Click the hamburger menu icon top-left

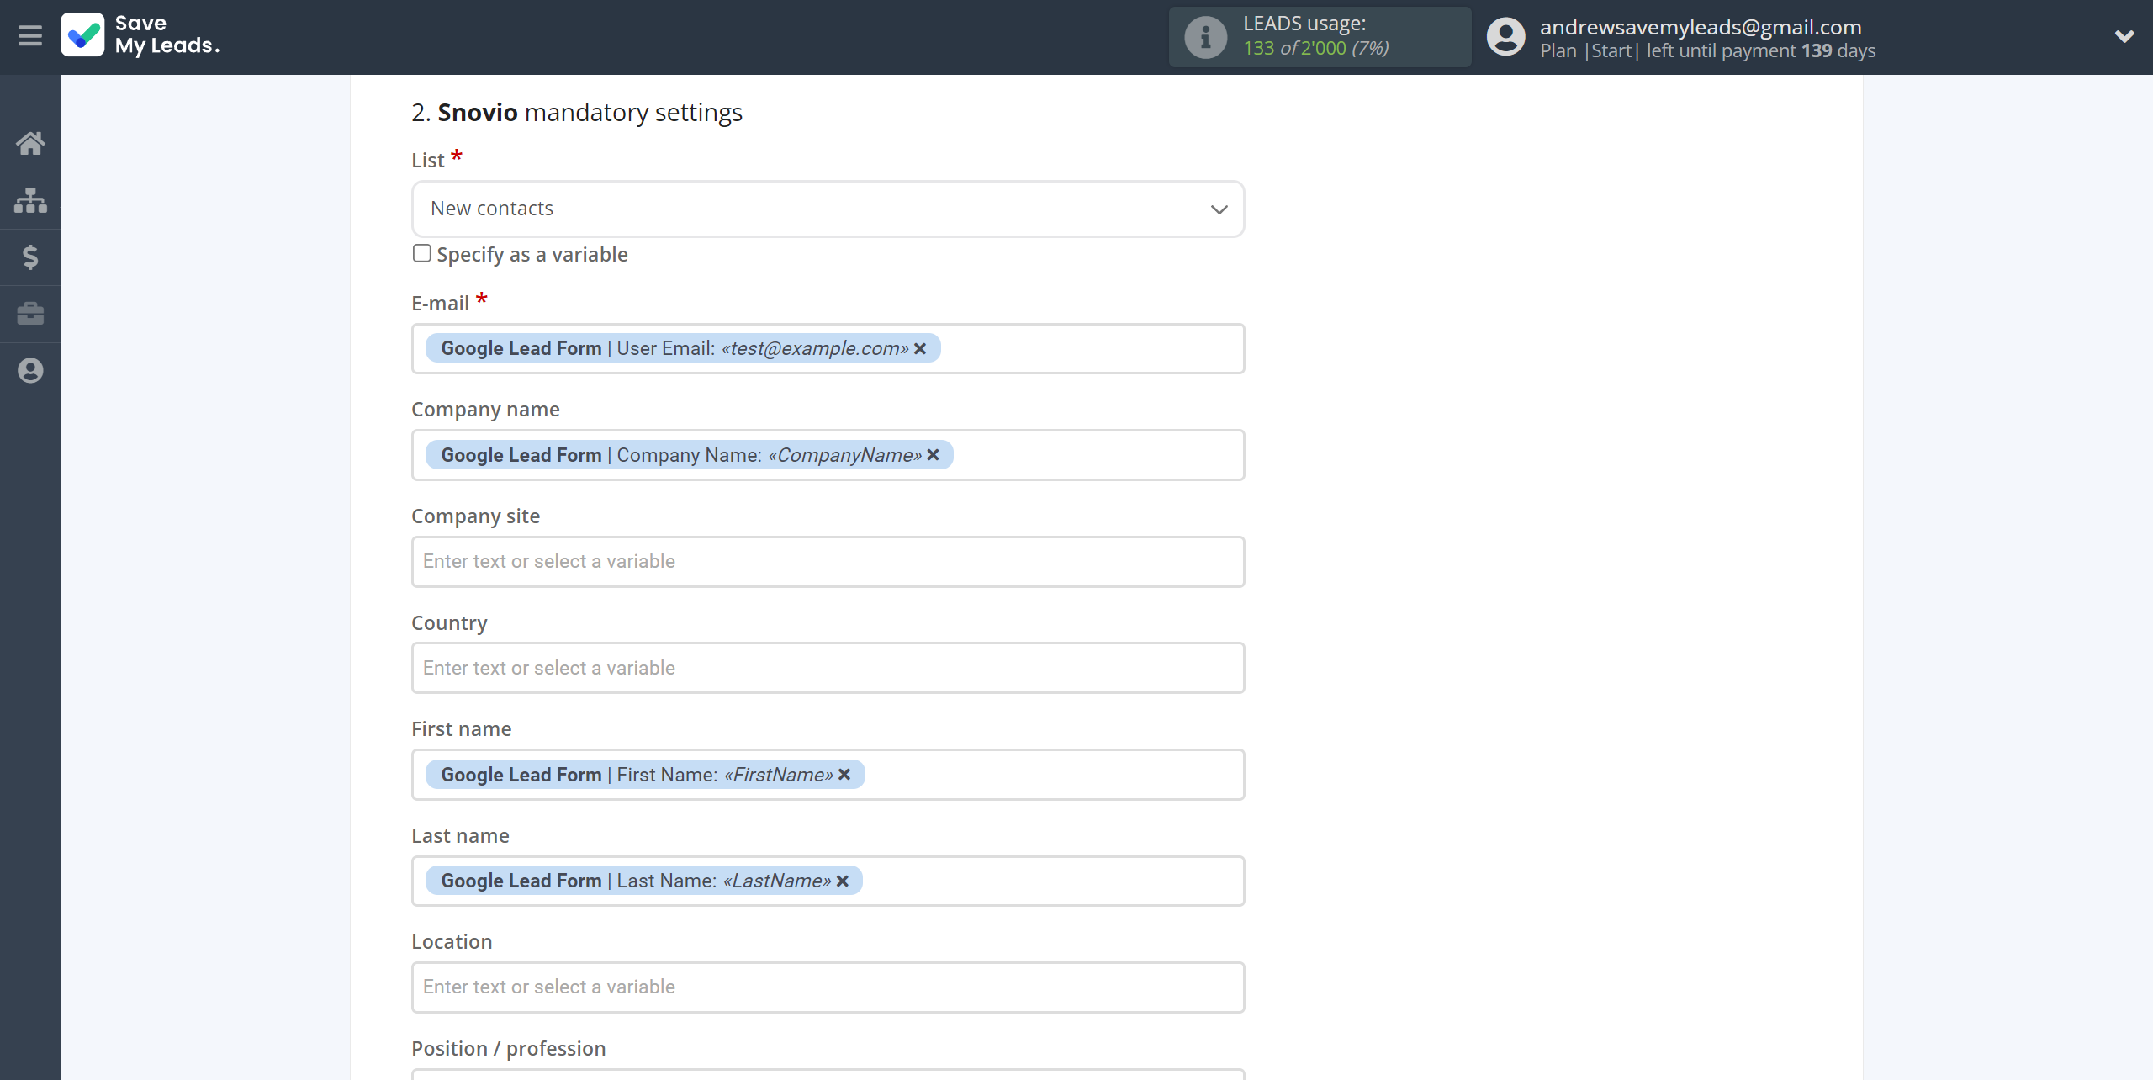point(30,34)
